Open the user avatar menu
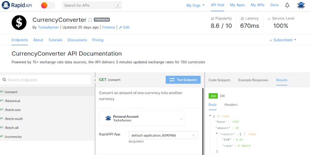 301,5
